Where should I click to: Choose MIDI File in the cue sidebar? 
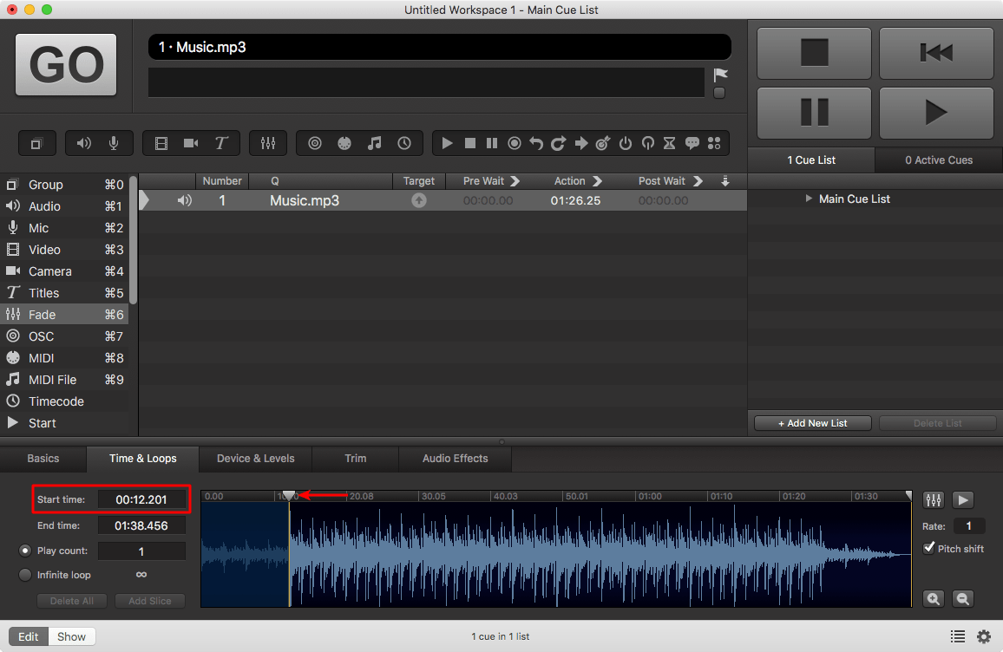(x=64, y=380)
